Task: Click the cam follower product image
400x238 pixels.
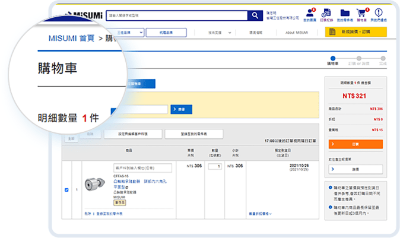Action: pyautogui.click(x=93, y=186)
